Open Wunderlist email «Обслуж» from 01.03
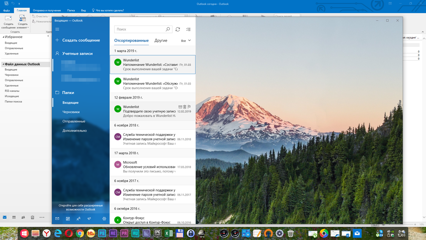 coord(153,83)
